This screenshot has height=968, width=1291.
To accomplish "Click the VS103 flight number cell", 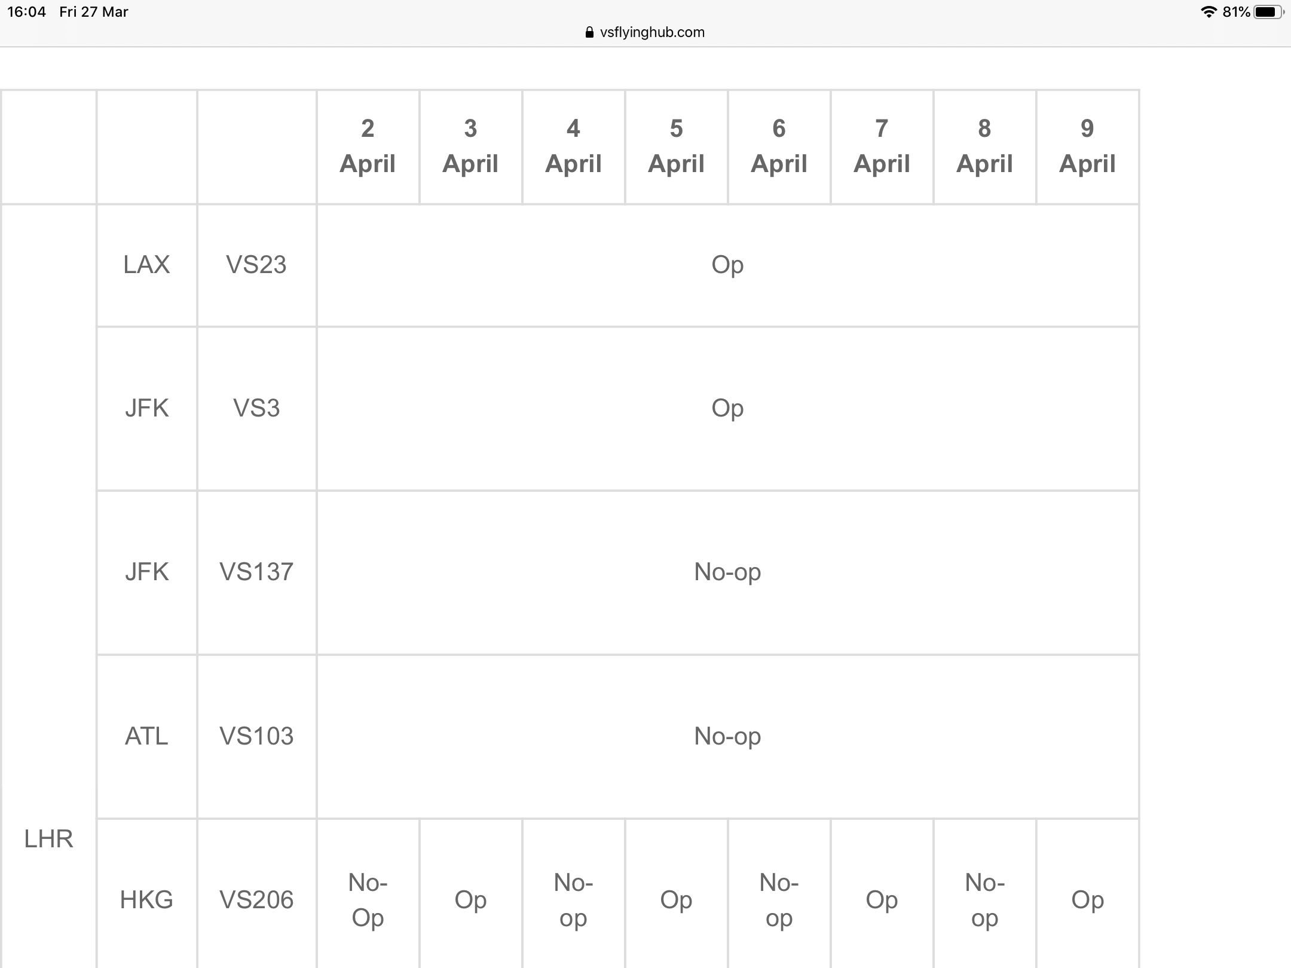I will (256, 736).
